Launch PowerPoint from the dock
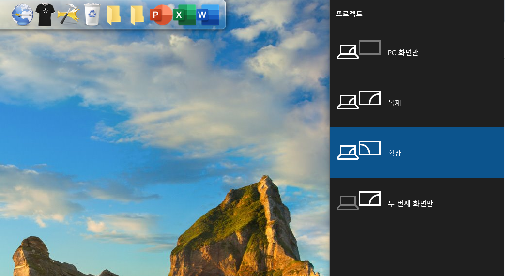505x276 pixels. click(161, 15)
